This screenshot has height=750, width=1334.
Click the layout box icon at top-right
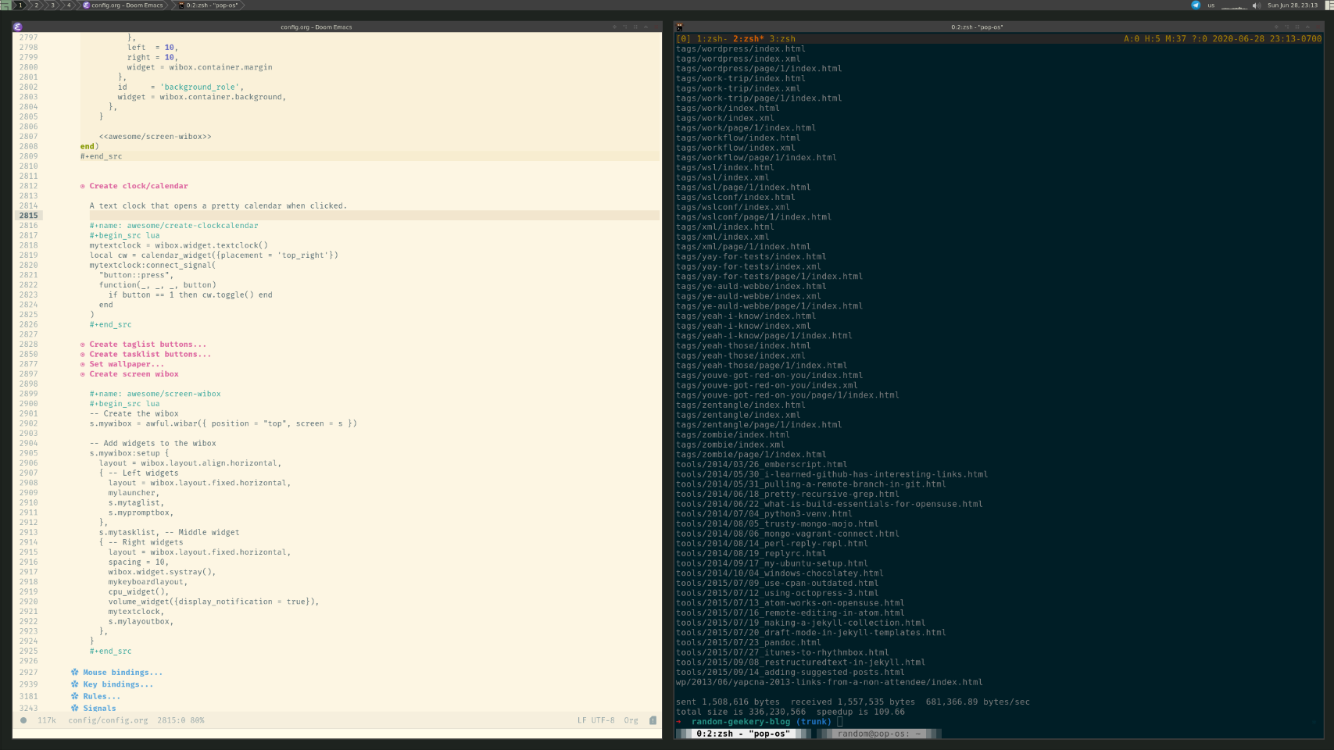click(x=1329, y=5)
